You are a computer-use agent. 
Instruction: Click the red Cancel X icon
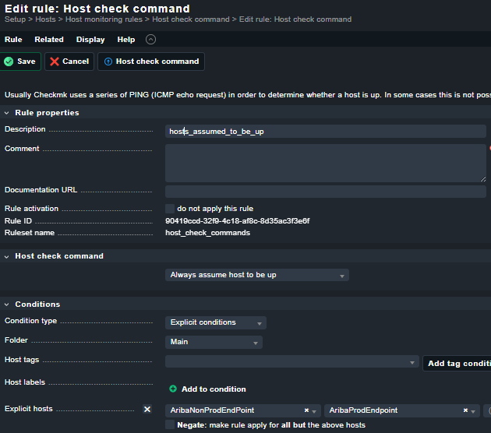[x=55, y=62]
